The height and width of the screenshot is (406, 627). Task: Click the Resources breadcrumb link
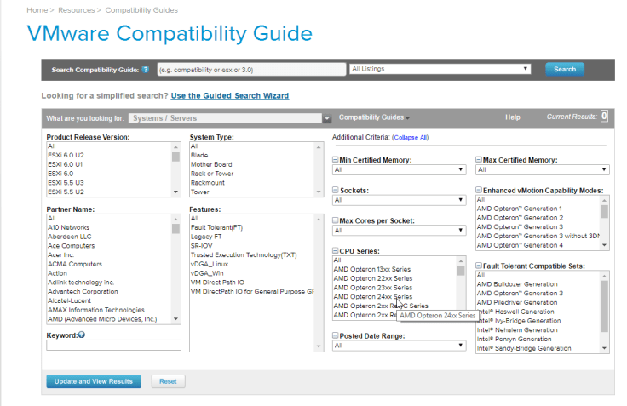77,10
